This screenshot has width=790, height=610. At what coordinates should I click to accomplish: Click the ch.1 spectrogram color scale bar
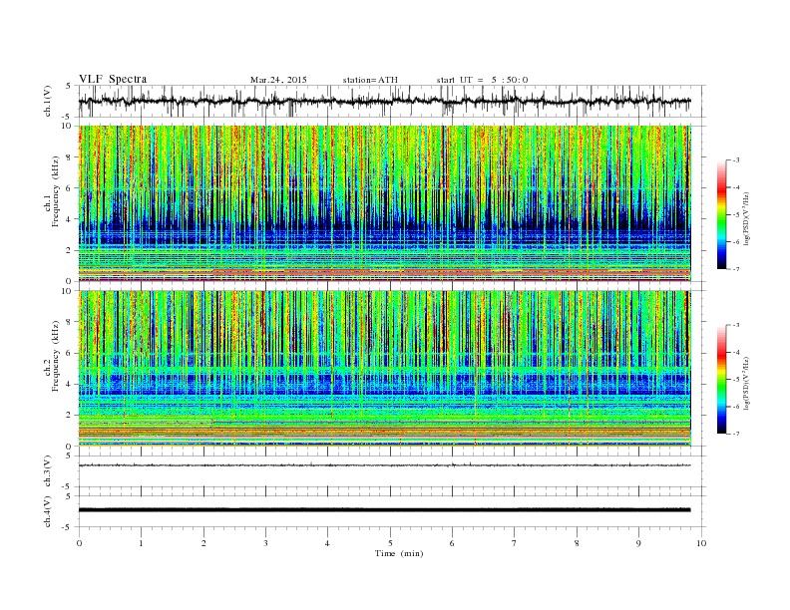721,215
